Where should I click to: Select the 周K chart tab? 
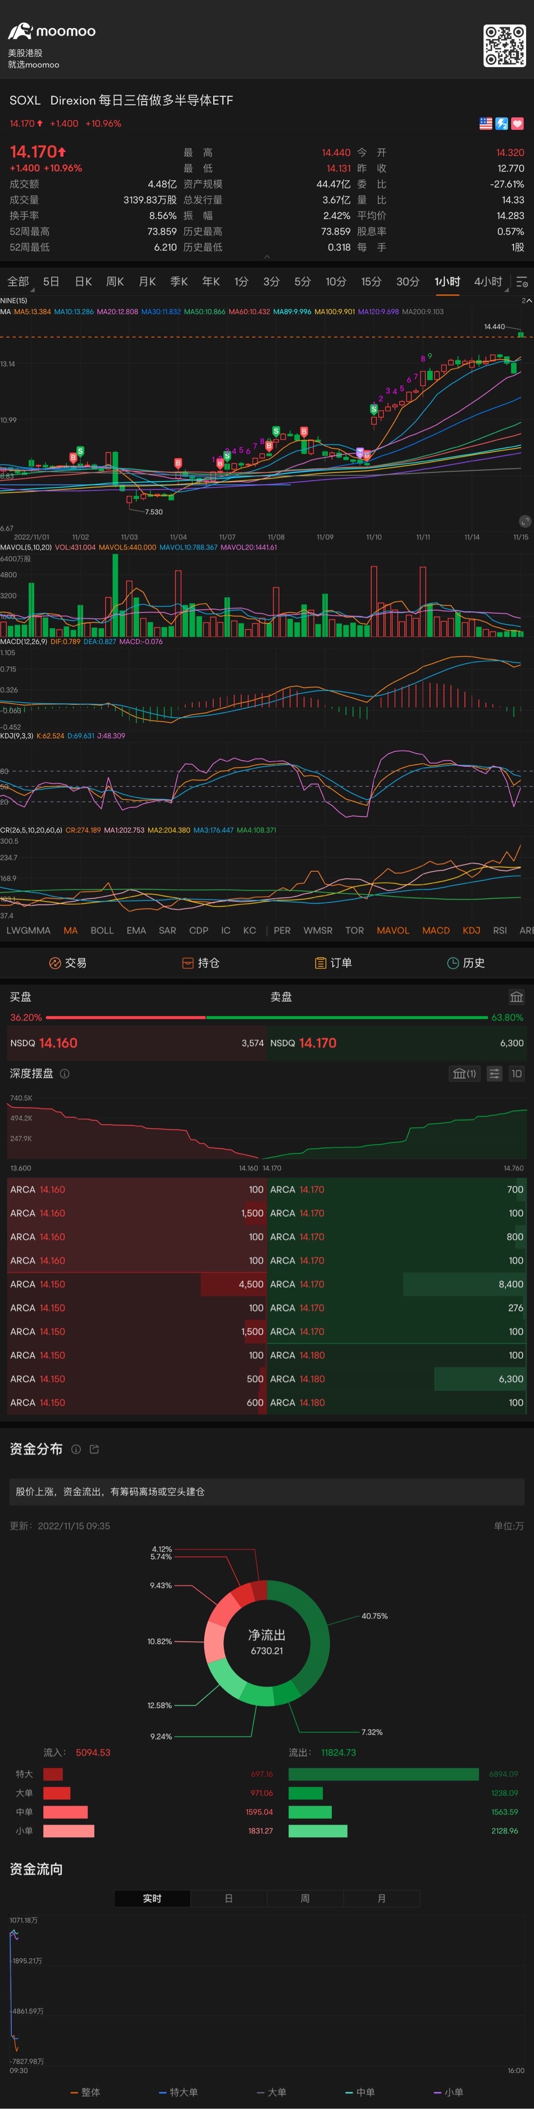click(x=114, y=282)
